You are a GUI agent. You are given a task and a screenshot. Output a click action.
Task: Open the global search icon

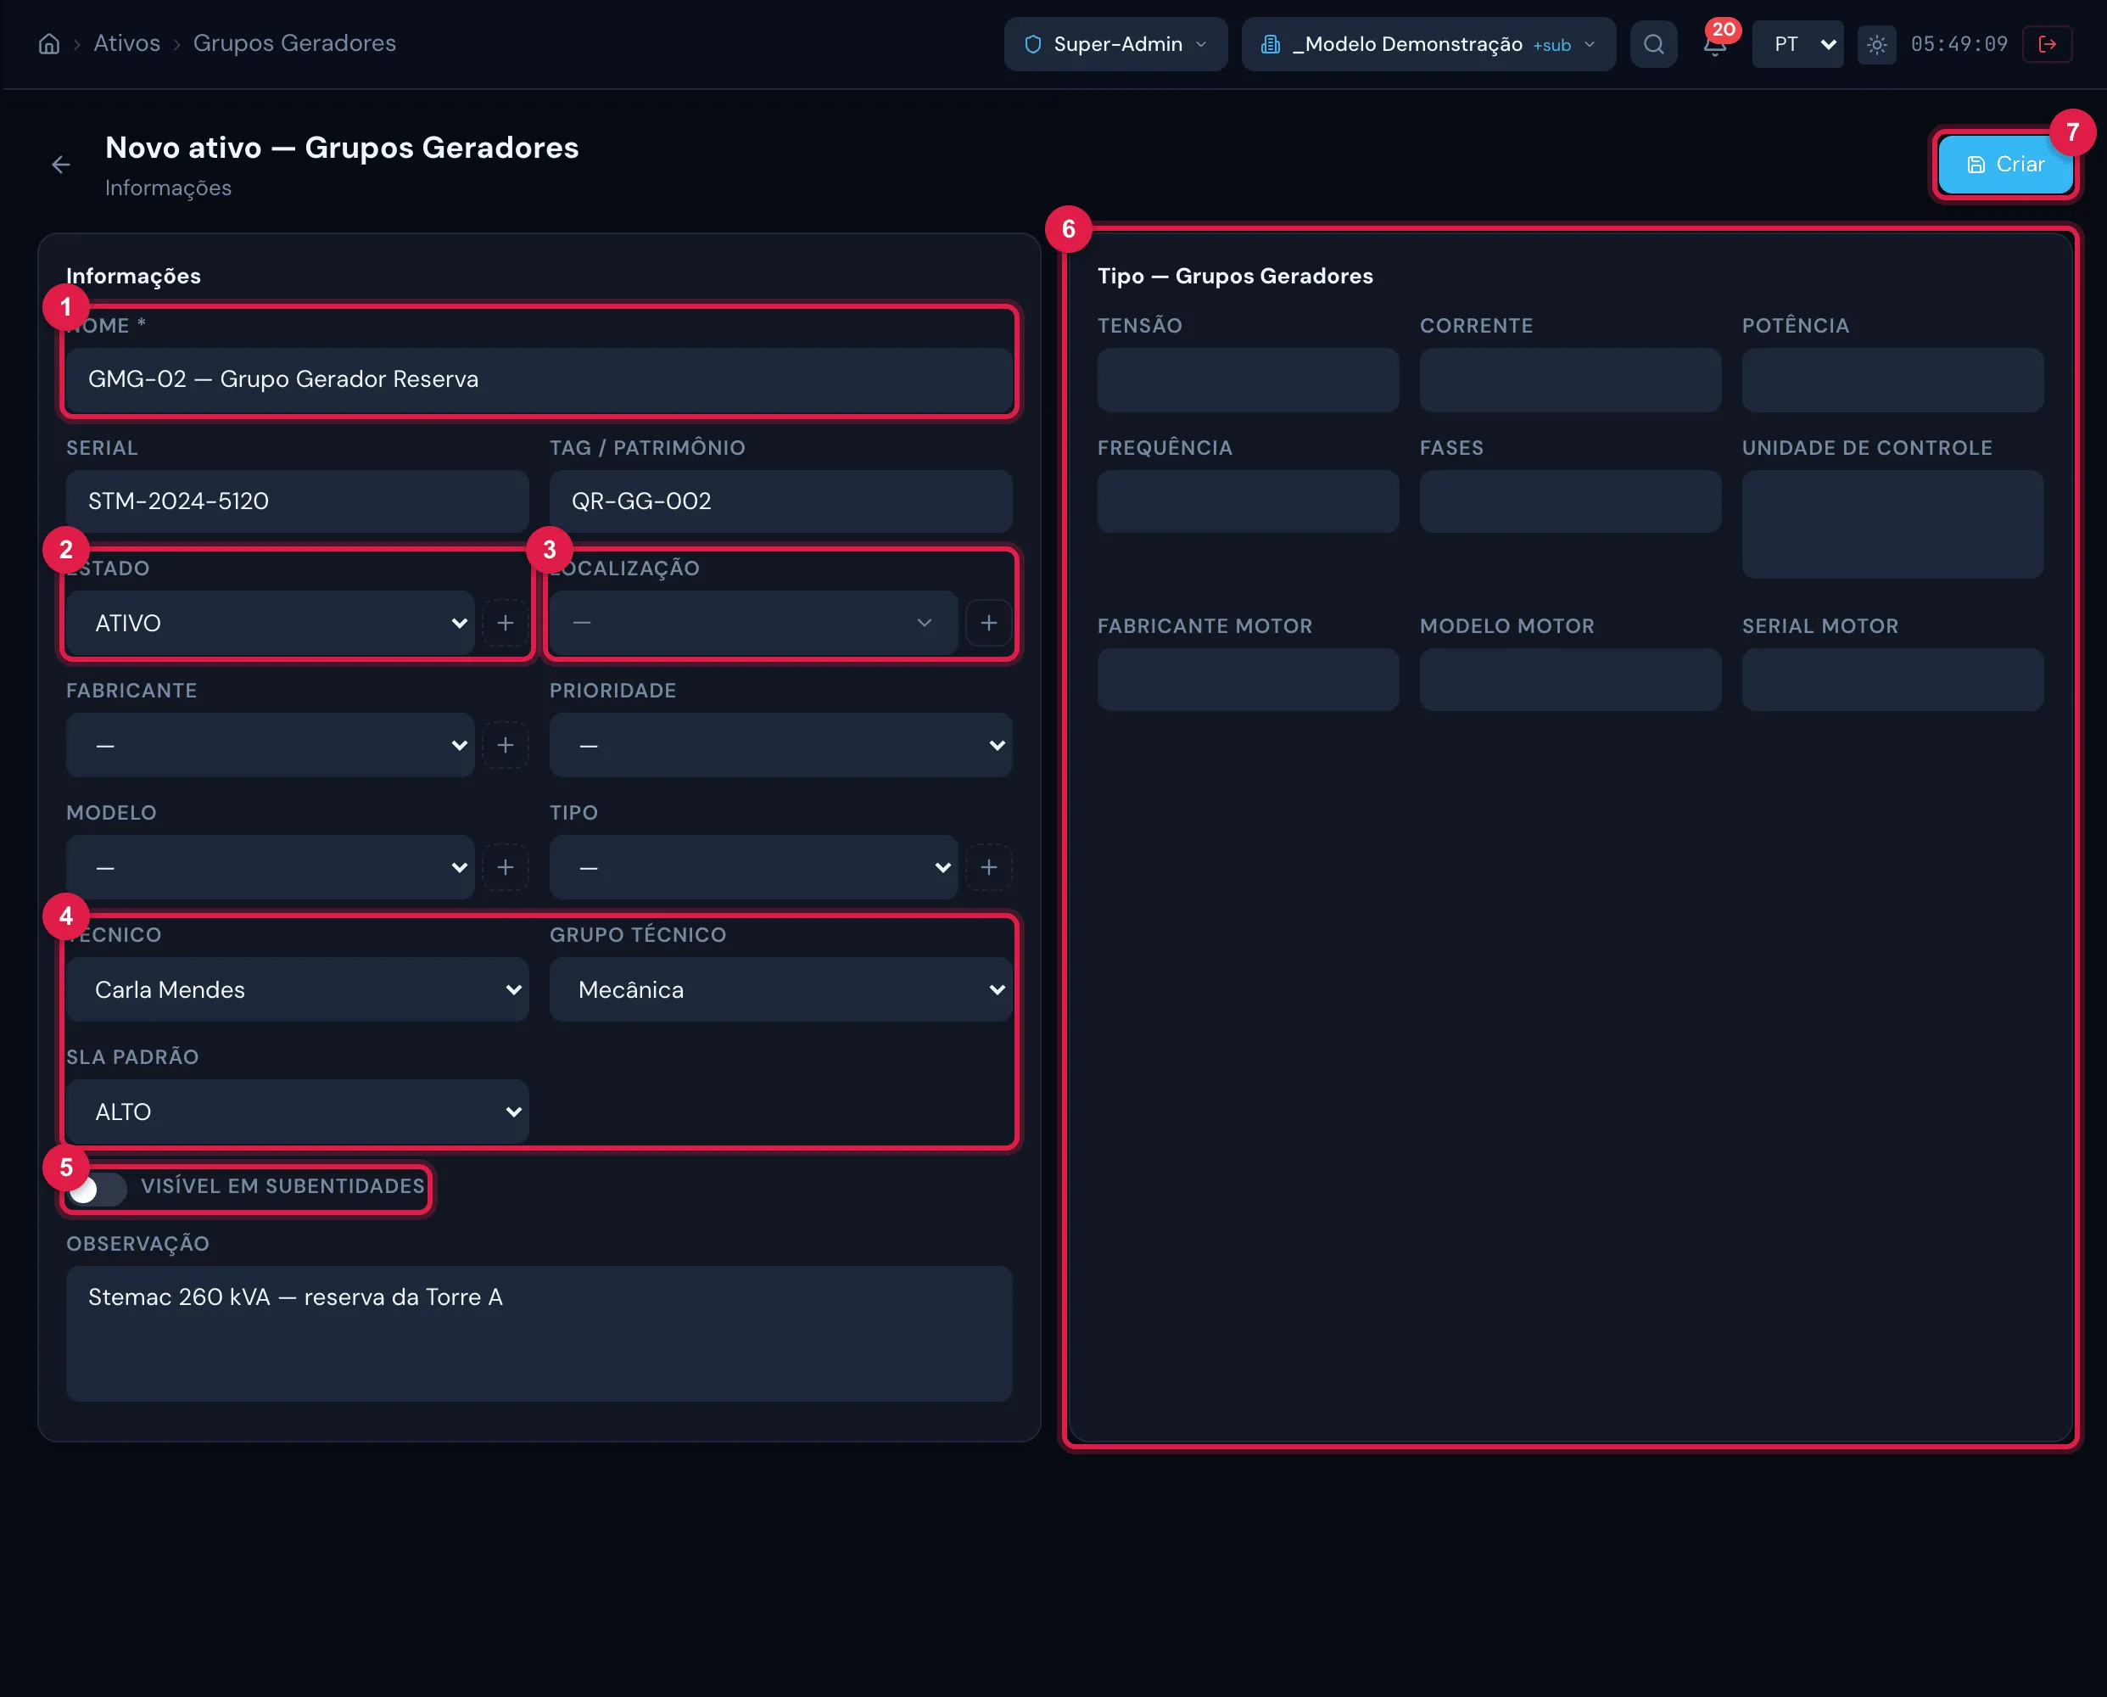pyautogui.click(x=1653, y=44)
